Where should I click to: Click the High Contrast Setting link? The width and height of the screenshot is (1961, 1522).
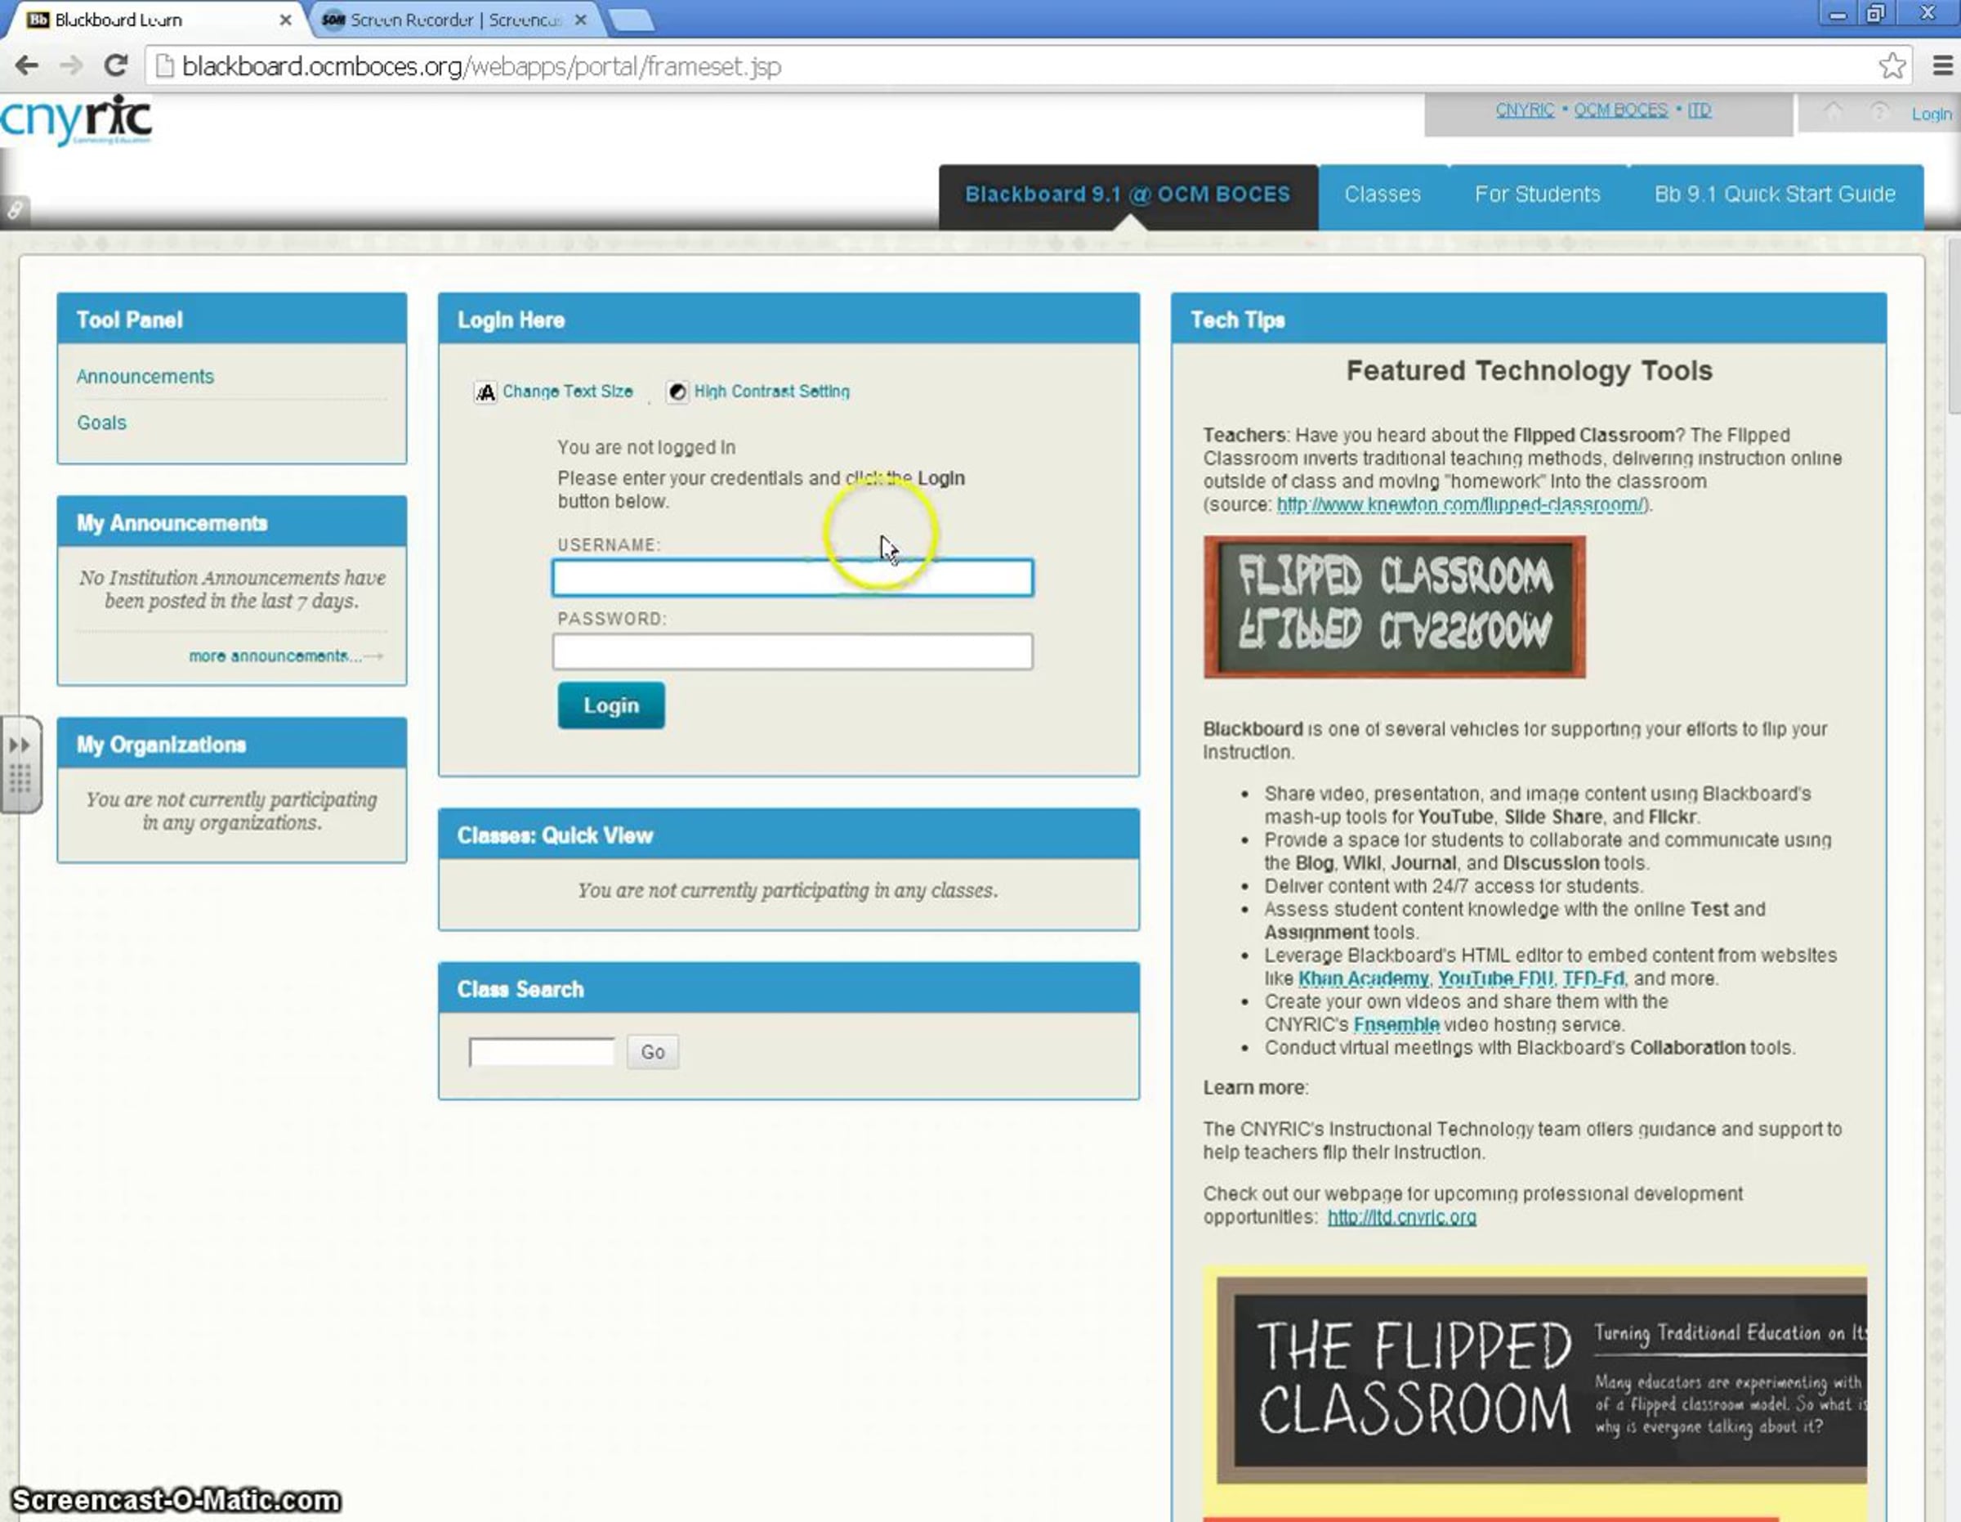pyautogui.click(x=771, y=392)
